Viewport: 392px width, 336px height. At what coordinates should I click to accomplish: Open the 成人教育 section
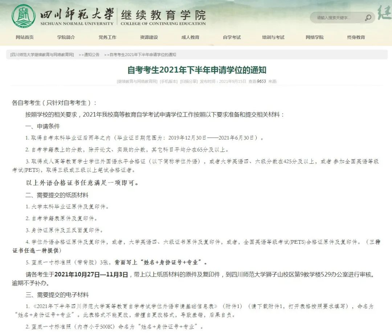pyautogui.click(x=191, y=37)
